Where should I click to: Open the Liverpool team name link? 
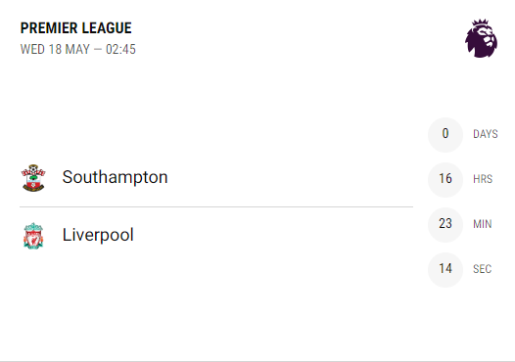click(98, 235)
